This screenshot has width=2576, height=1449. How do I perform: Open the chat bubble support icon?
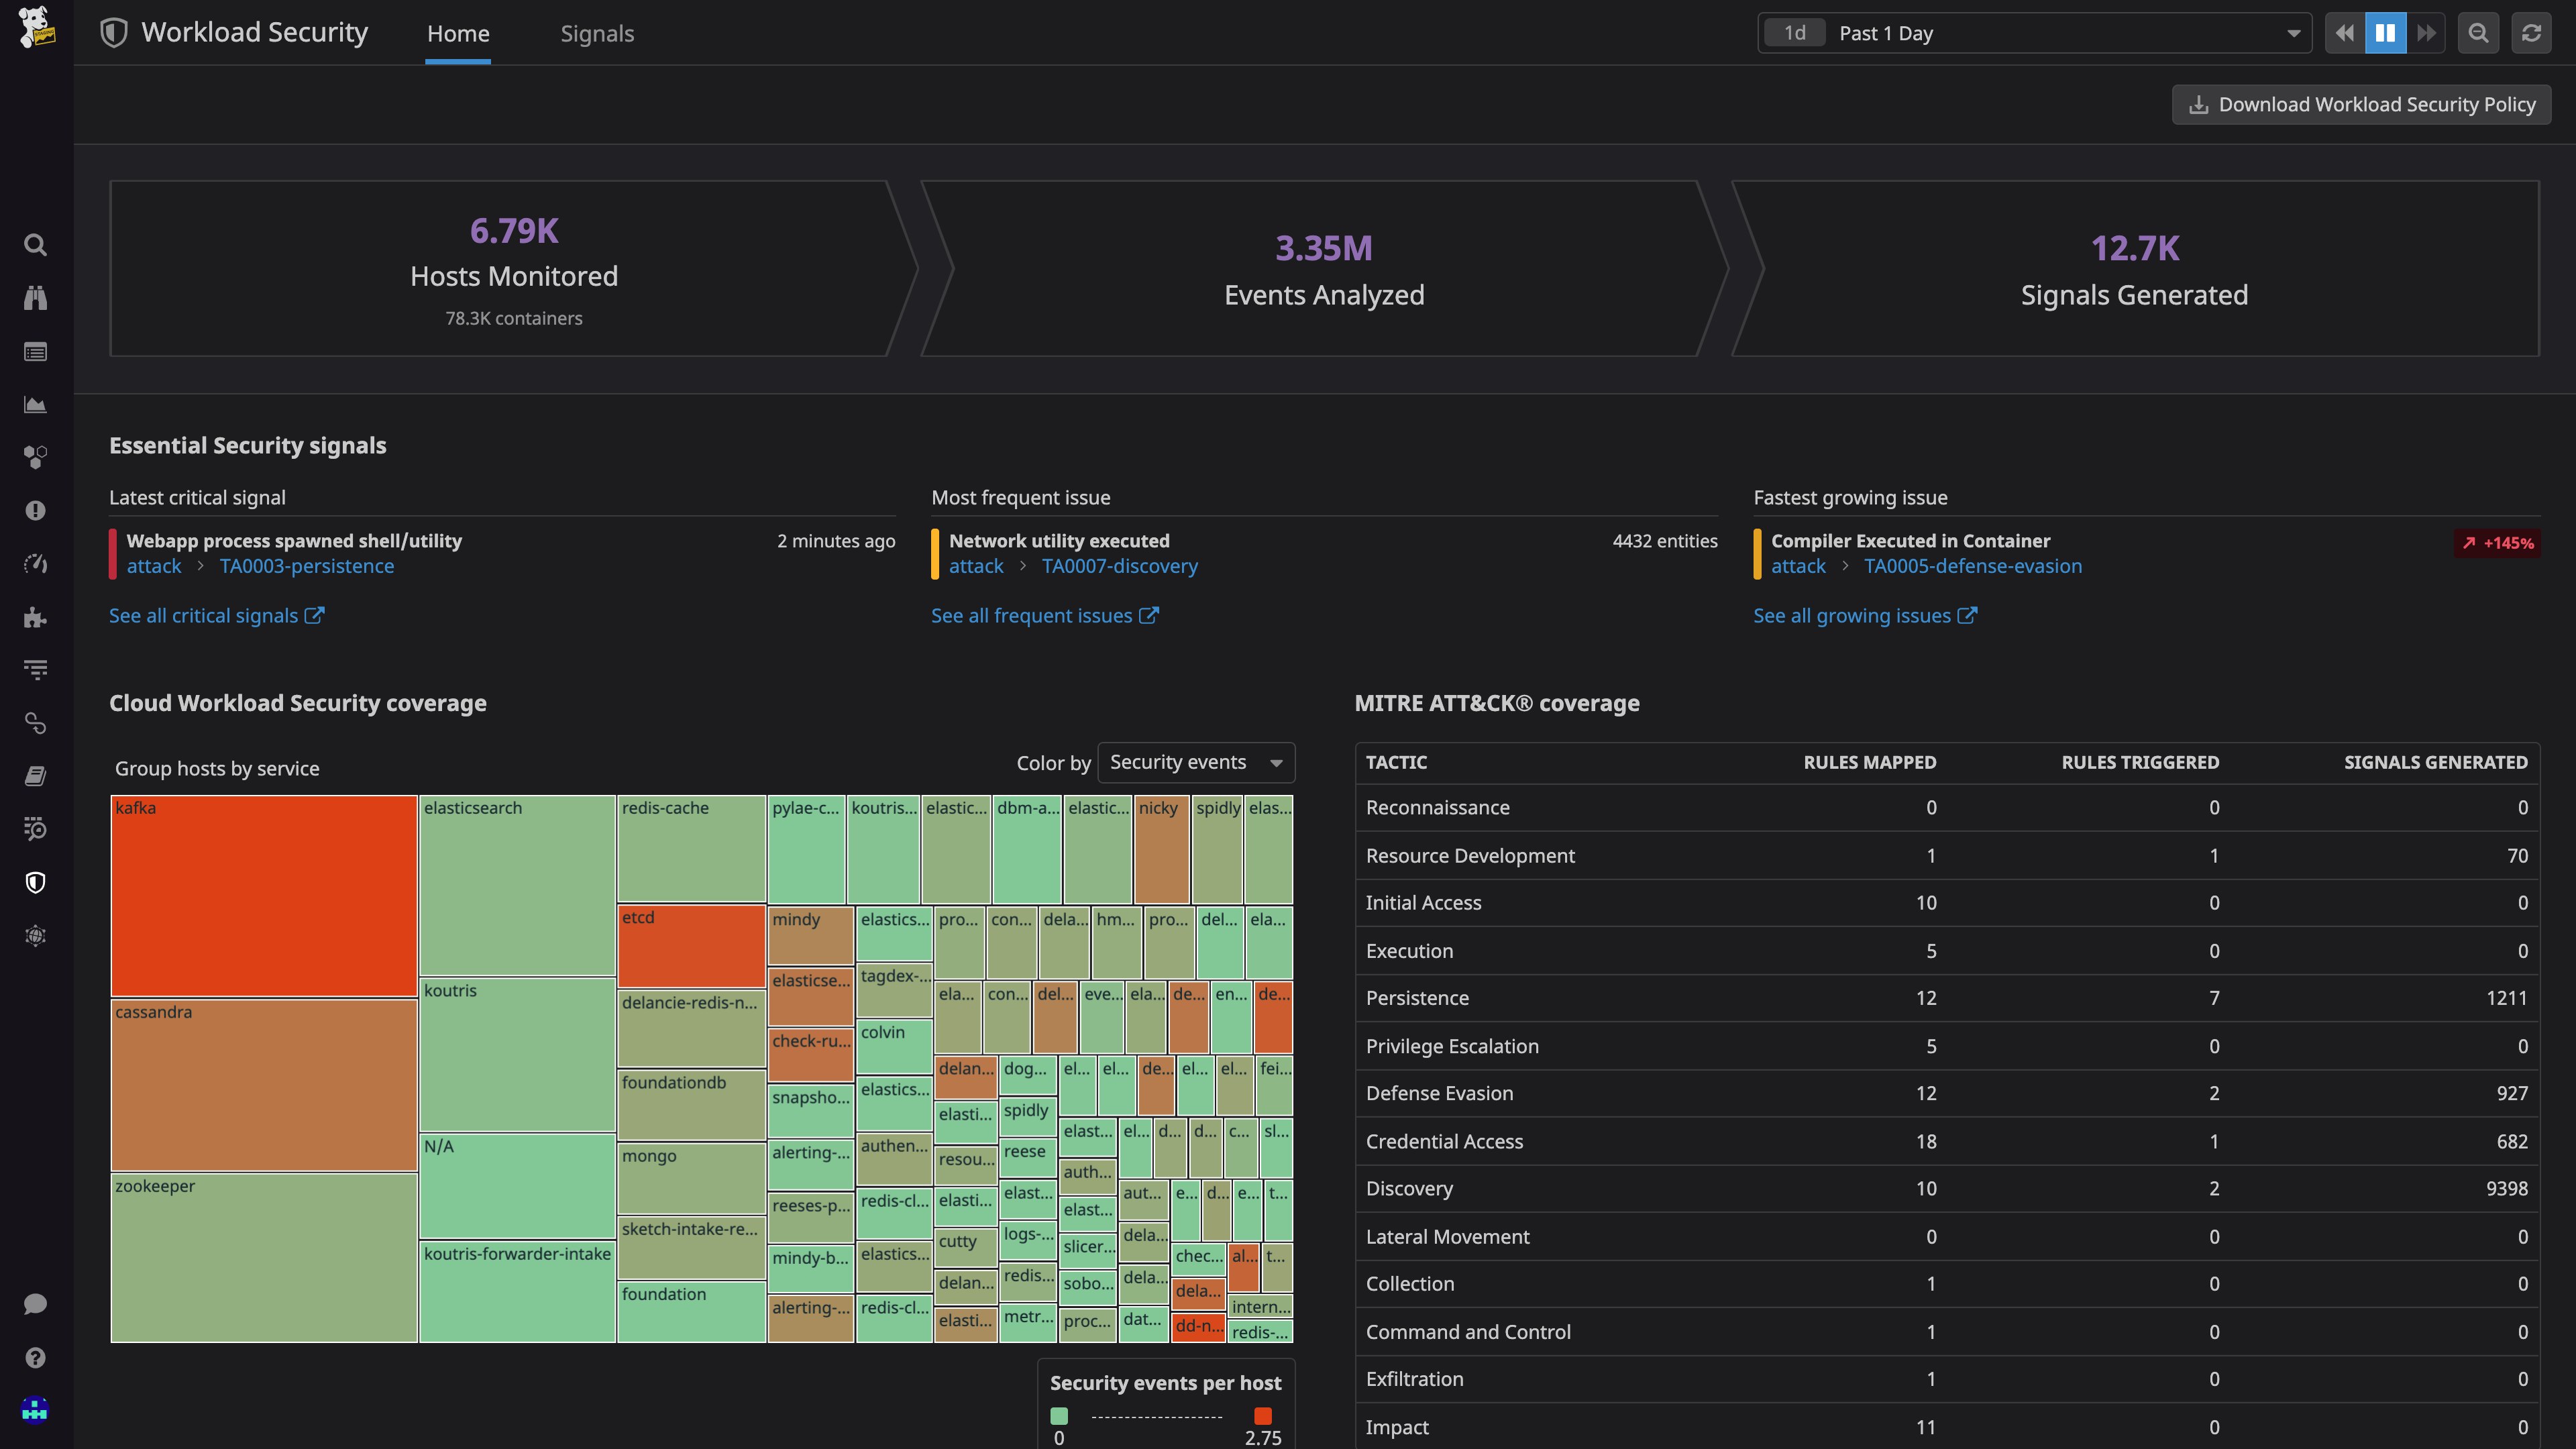(x=35, y=1304)
